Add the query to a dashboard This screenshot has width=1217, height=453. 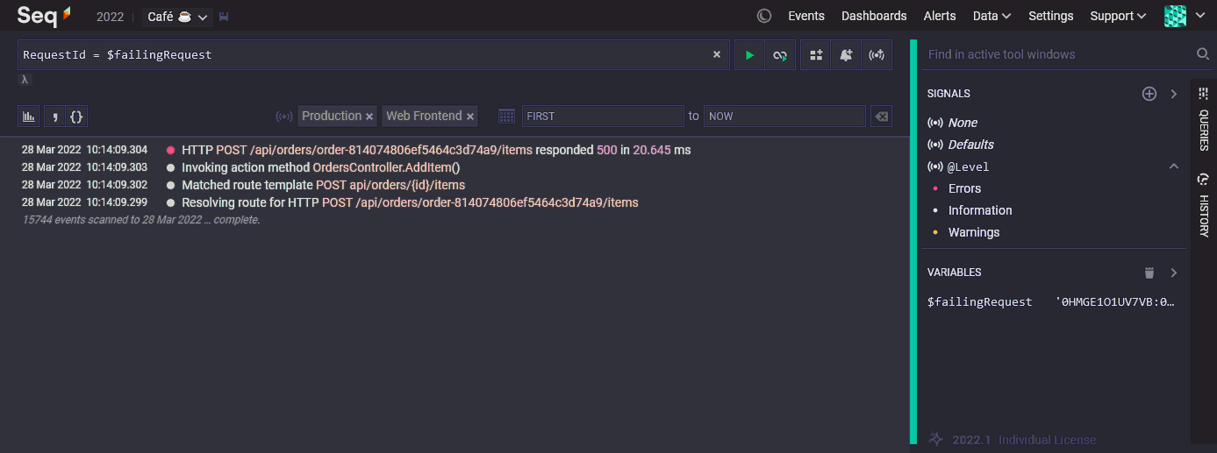(816, 54)
